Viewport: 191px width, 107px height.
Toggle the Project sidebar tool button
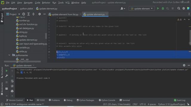tap(2, 18)
